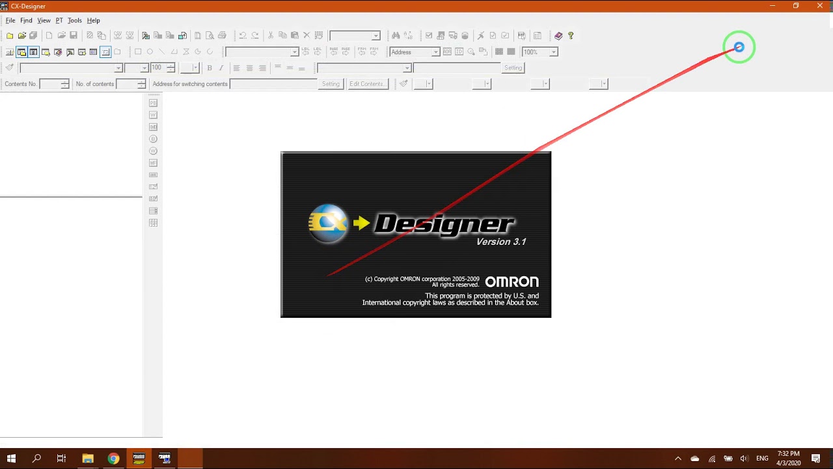Click the Print icon in the toolbar
Screen dimensions: 833x469
[x=222, y=36]
